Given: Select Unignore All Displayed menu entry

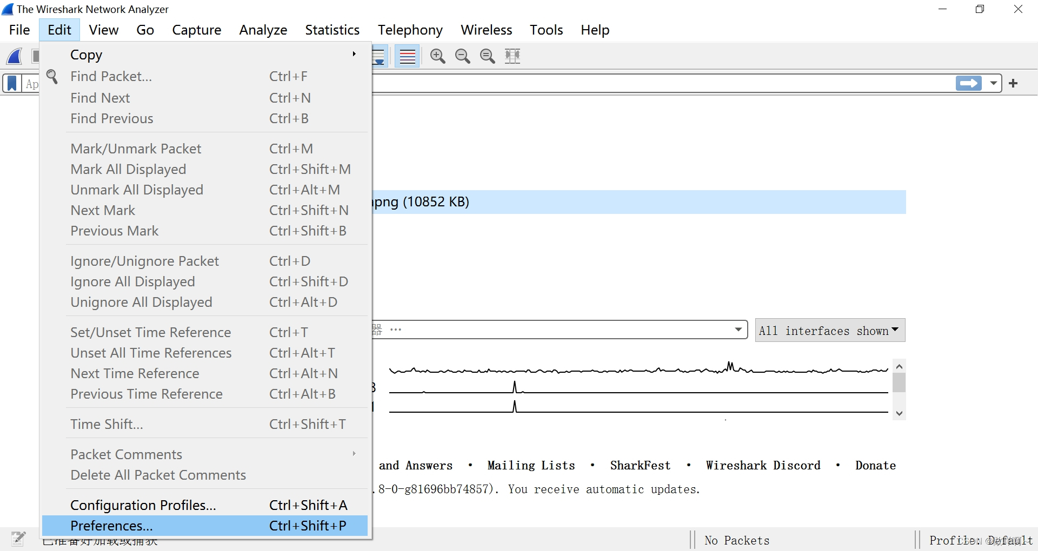Looking at the screenshot, I should point(205,302).
